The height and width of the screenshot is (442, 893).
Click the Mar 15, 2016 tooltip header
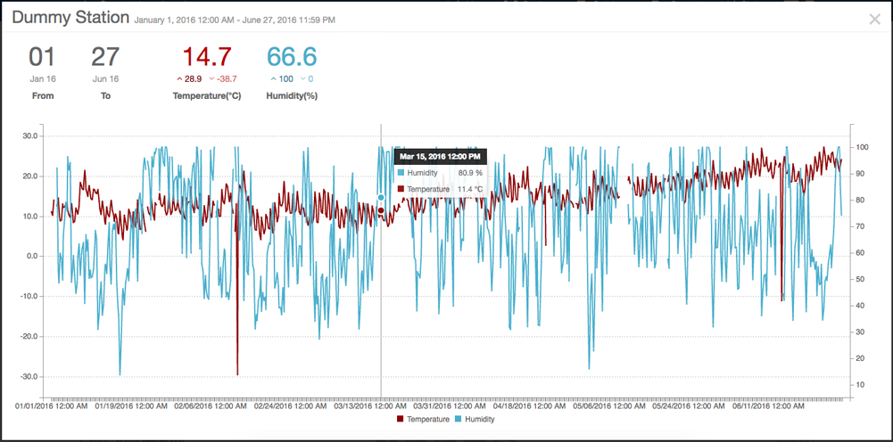coord(440,156)
